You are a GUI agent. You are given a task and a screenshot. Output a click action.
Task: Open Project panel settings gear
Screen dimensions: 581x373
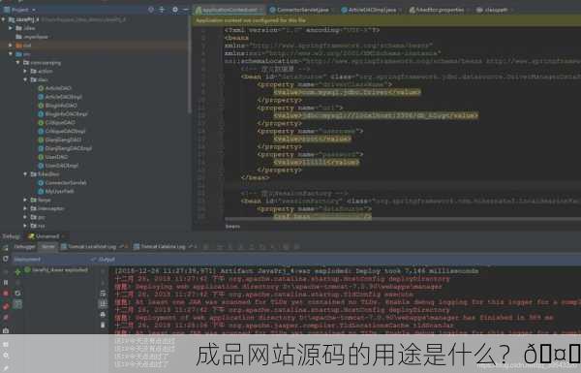[x=175, y=10]
